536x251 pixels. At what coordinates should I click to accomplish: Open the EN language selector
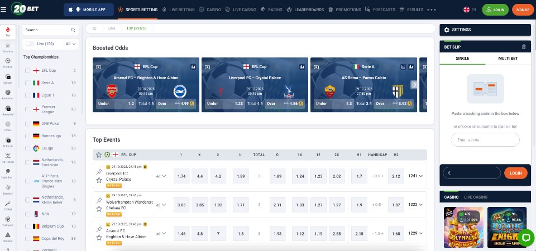click(x=470, y=9)
